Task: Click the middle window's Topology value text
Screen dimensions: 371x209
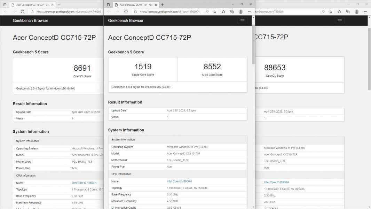Action: 187,188
